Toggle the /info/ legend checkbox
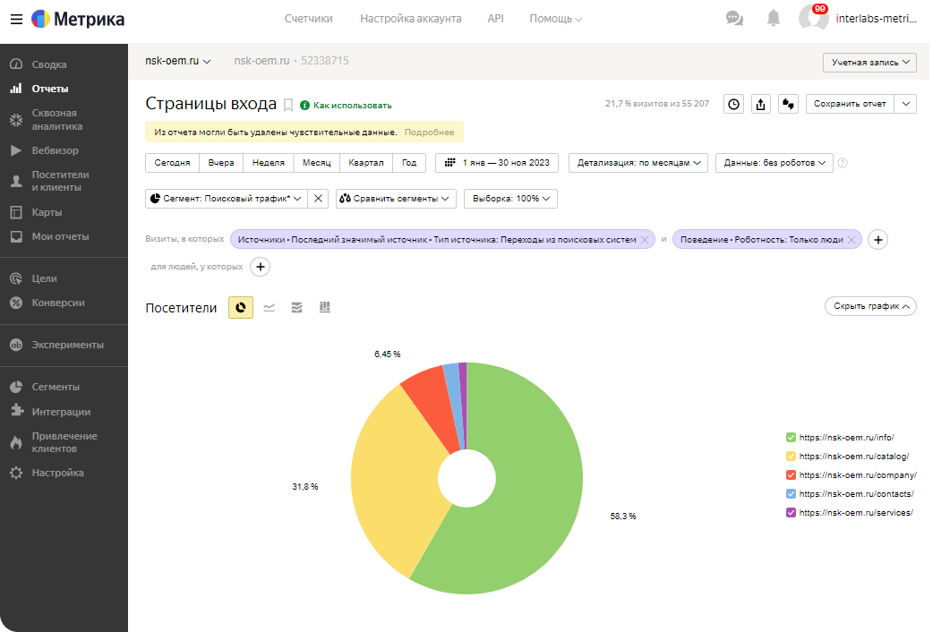Viewport: 950px width, 632px height. (x=791, y=438)
